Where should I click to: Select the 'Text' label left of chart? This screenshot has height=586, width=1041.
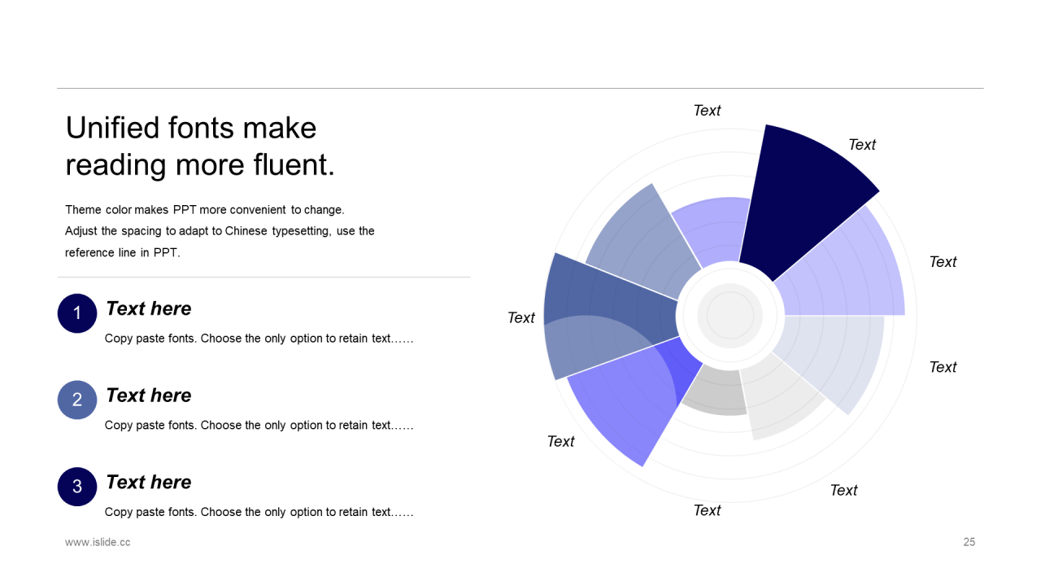[521, 317]
